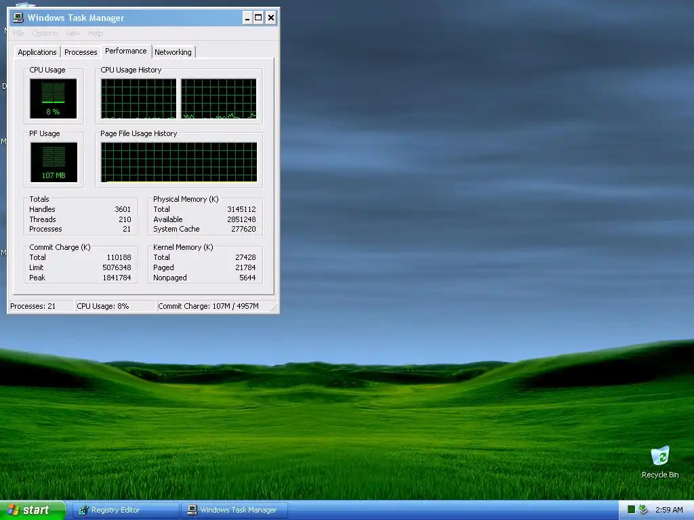
Task: Click the 'Physical Memory (K)' group label
Action: pyautogui.click(x=186, y=199)
